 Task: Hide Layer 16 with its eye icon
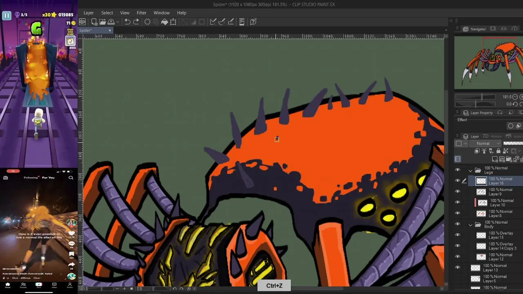coord(458,181)
